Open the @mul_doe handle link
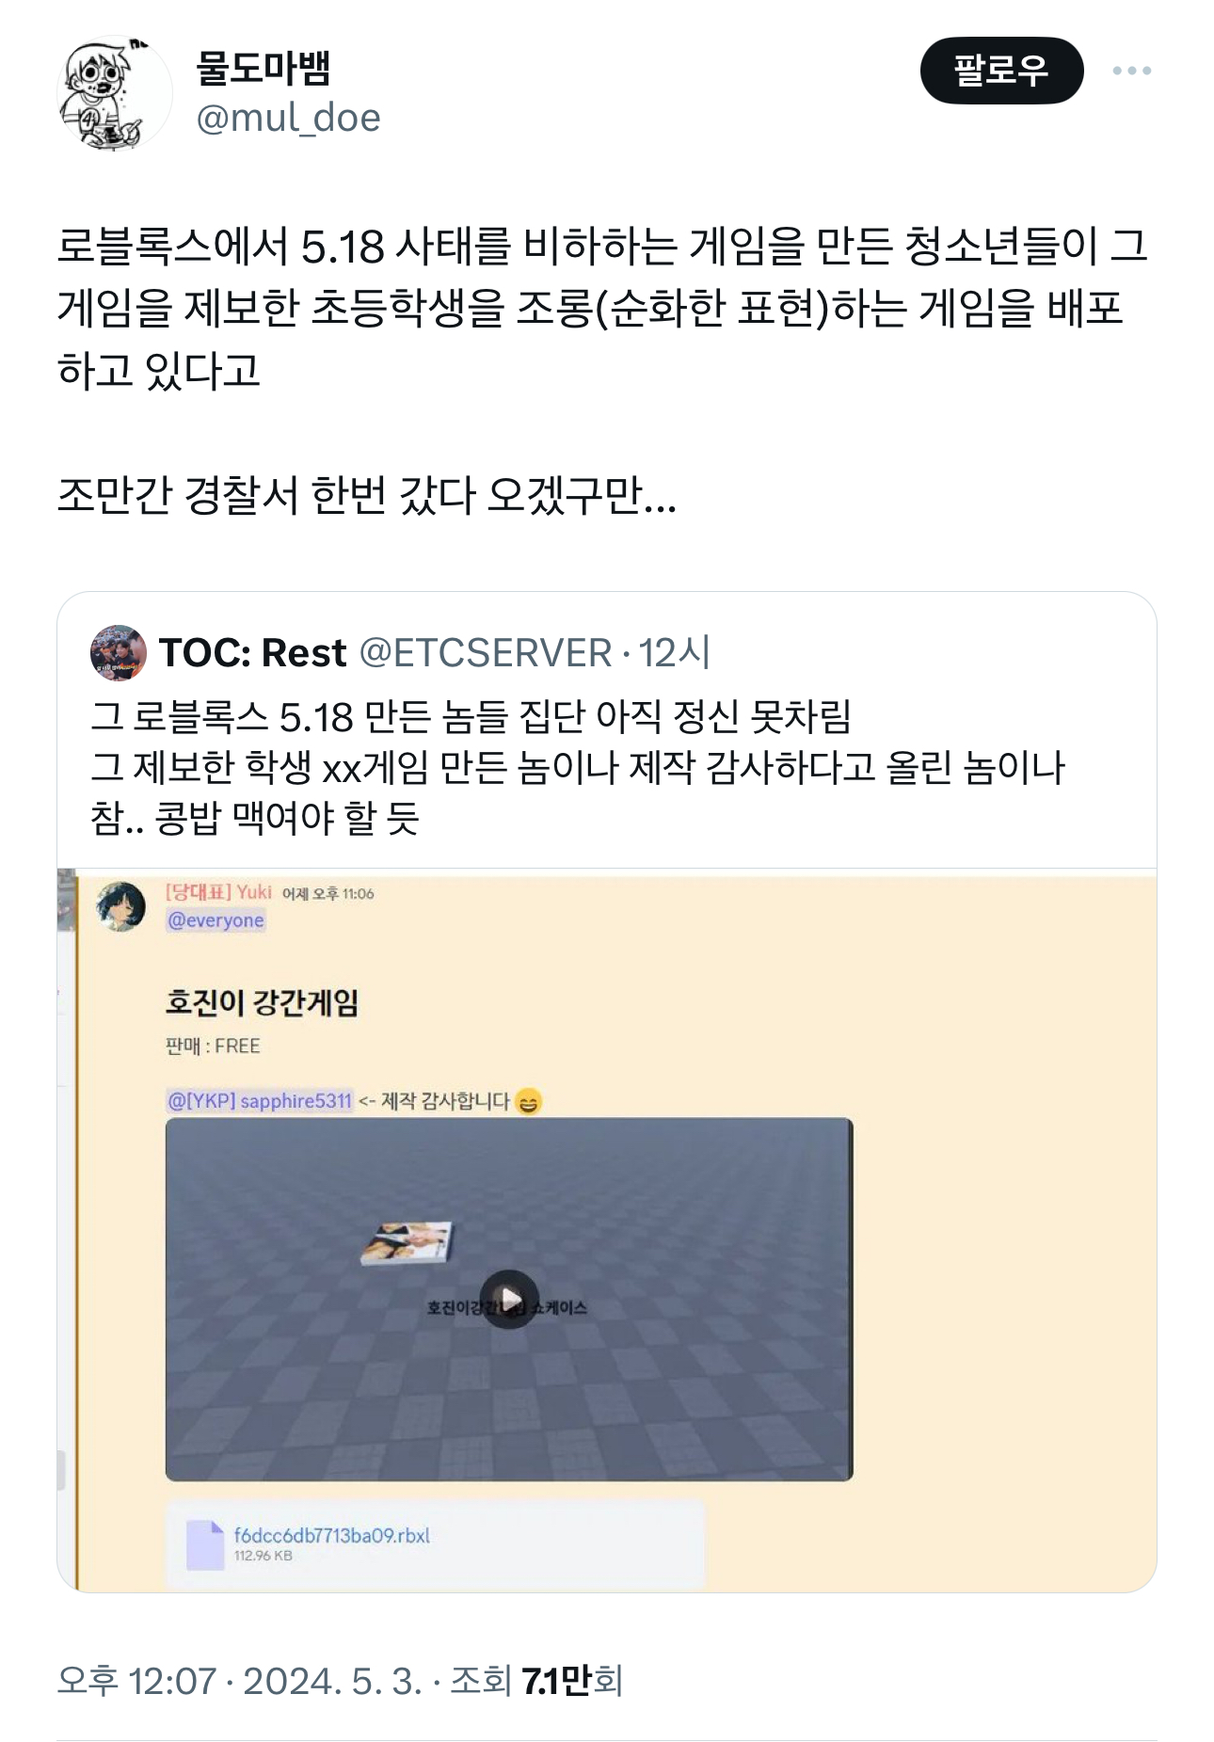This screenshot has height=1742, width=1214. coord(287,118)
